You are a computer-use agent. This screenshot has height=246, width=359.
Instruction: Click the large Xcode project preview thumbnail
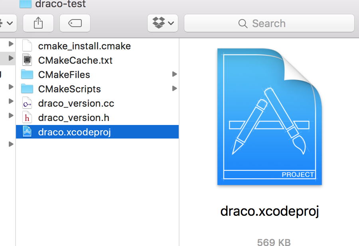269,117
